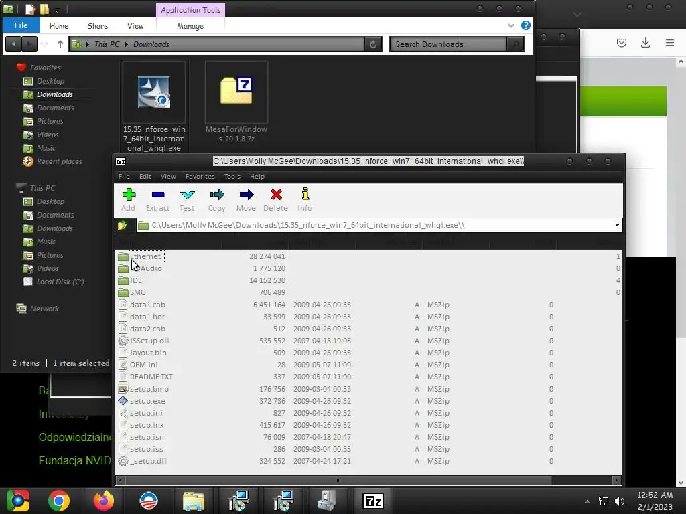
Task: Show hidden tray icons arrow
Action: [587, 501]
